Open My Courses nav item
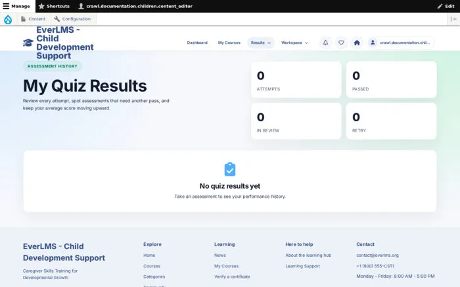Viewport: 460px width, 287px height. click(229, 43)
